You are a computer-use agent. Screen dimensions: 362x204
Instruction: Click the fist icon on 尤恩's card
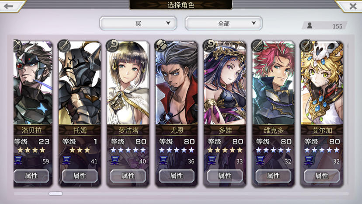[161, 46]
